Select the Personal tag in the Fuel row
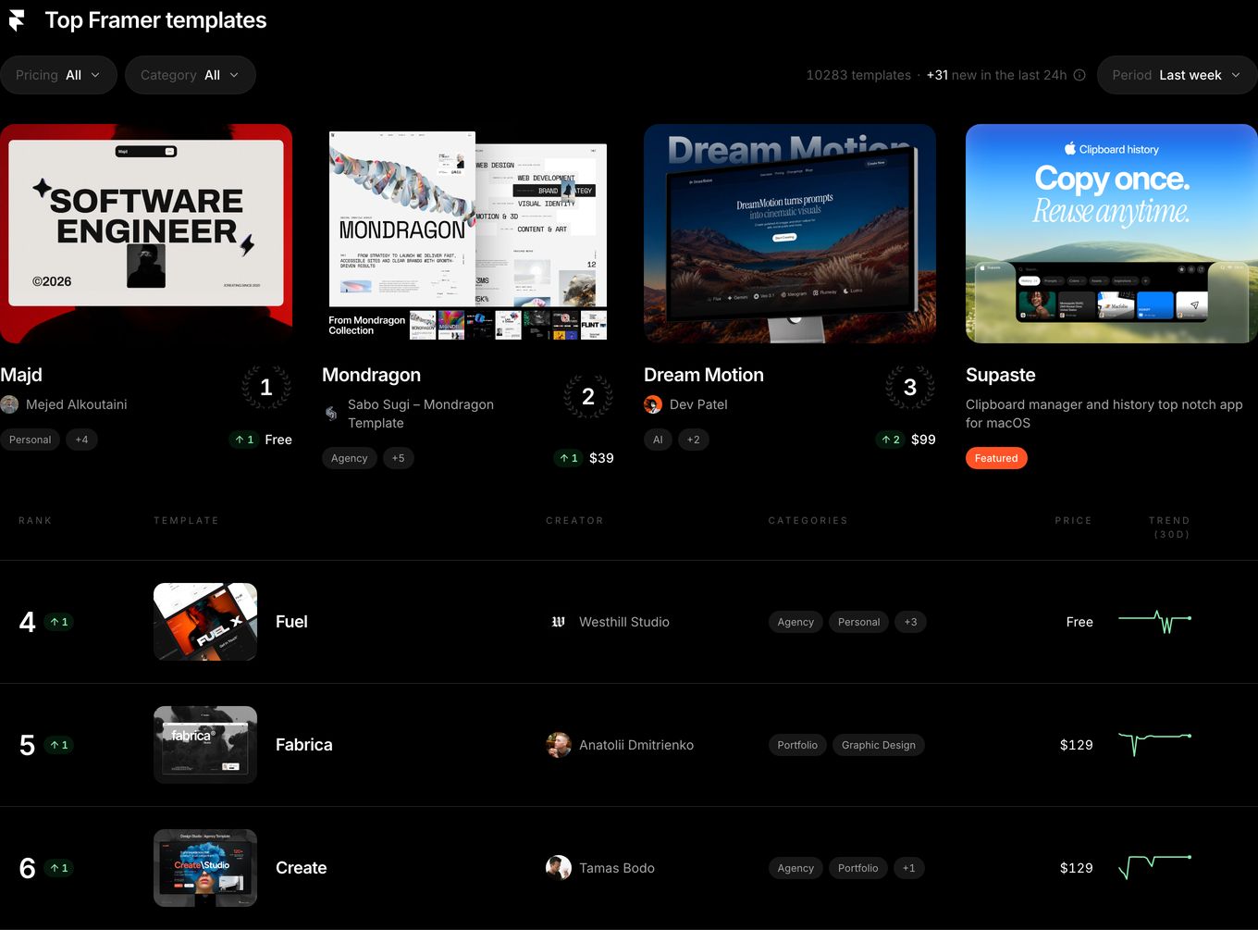Screen dimensions: 1258x930 (x=858, y=622)
